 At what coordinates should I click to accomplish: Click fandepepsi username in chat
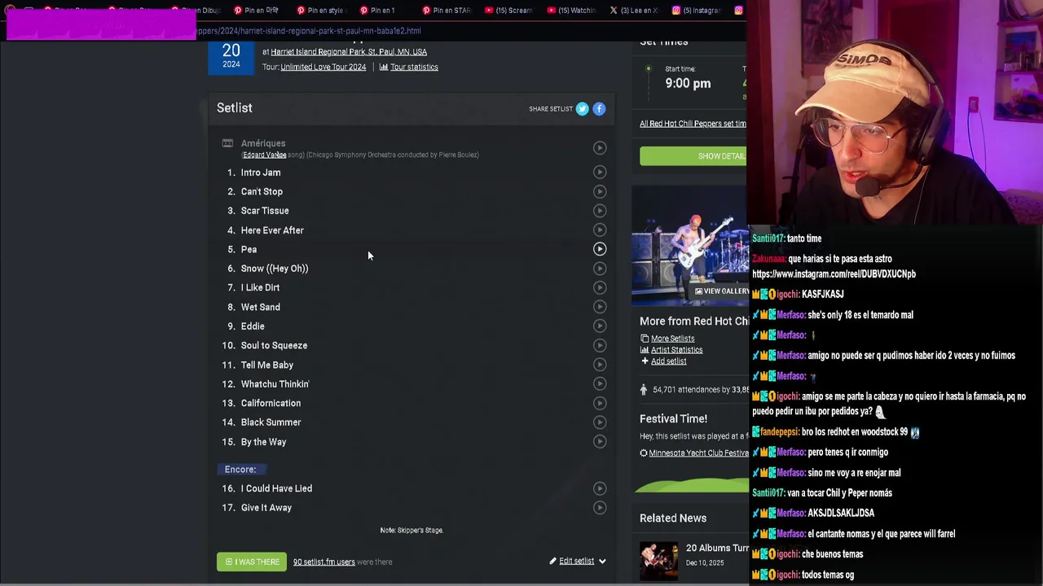point(780,432)
